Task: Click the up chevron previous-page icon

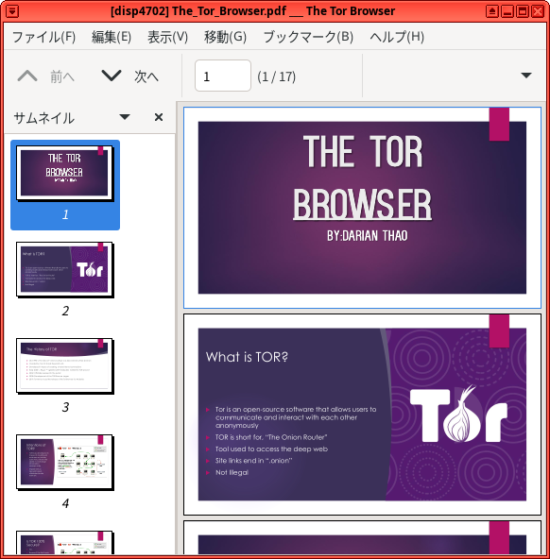Action: coord(27,76)
